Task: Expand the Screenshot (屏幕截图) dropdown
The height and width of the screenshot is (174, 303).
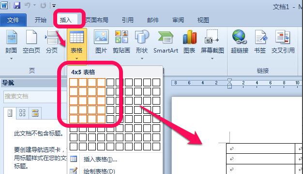Action: coord(212,58)
